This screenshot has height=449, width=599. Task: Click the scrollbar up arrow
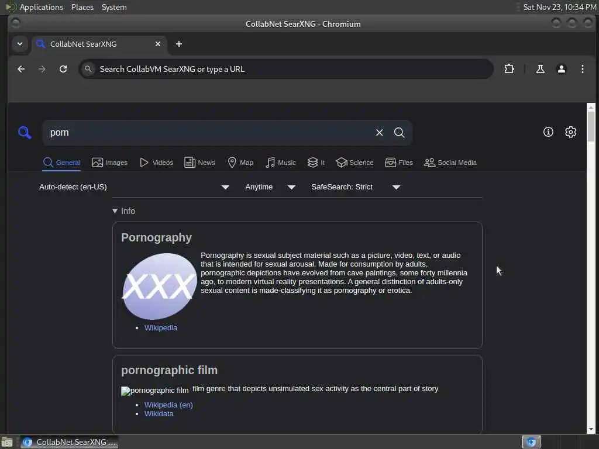coord(591,108)
